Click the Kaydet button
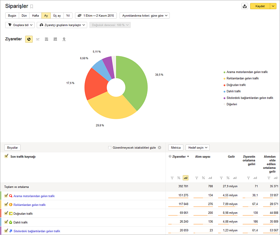This screenshot has height=235, width=280. 260,6
